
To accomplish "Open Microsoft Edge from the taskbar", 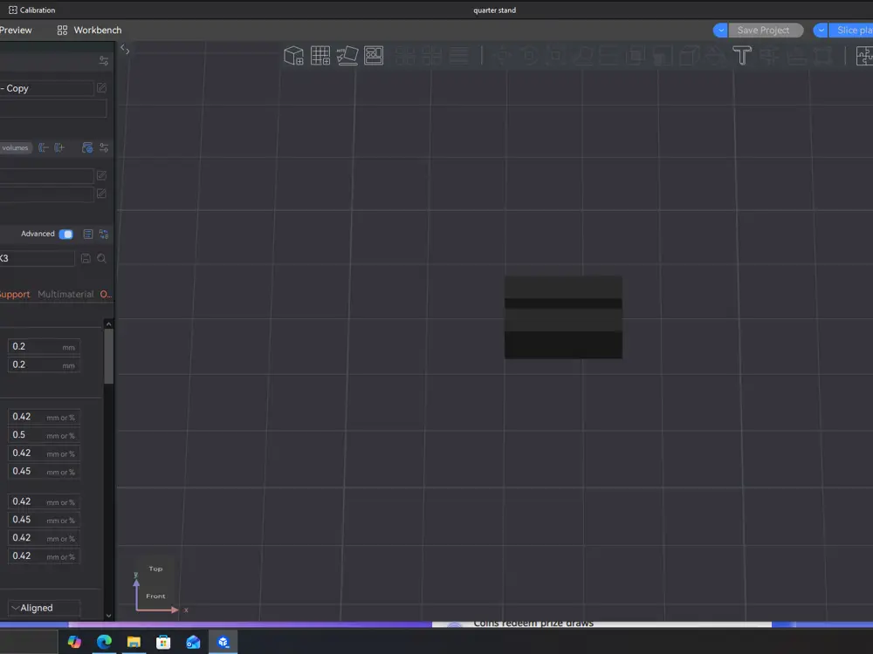I will 104,643.
